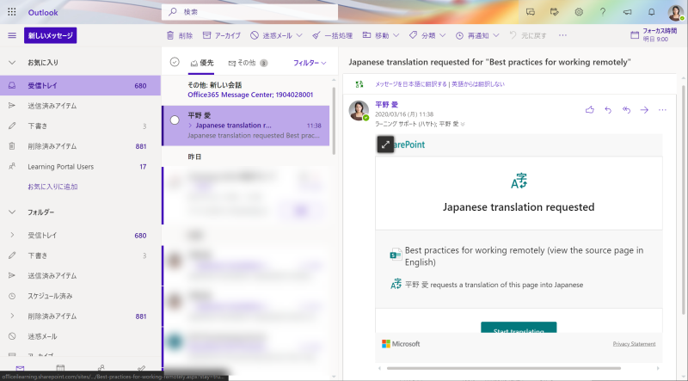Click the 削除 delete button
688x381 pixels.
[180, 35]
